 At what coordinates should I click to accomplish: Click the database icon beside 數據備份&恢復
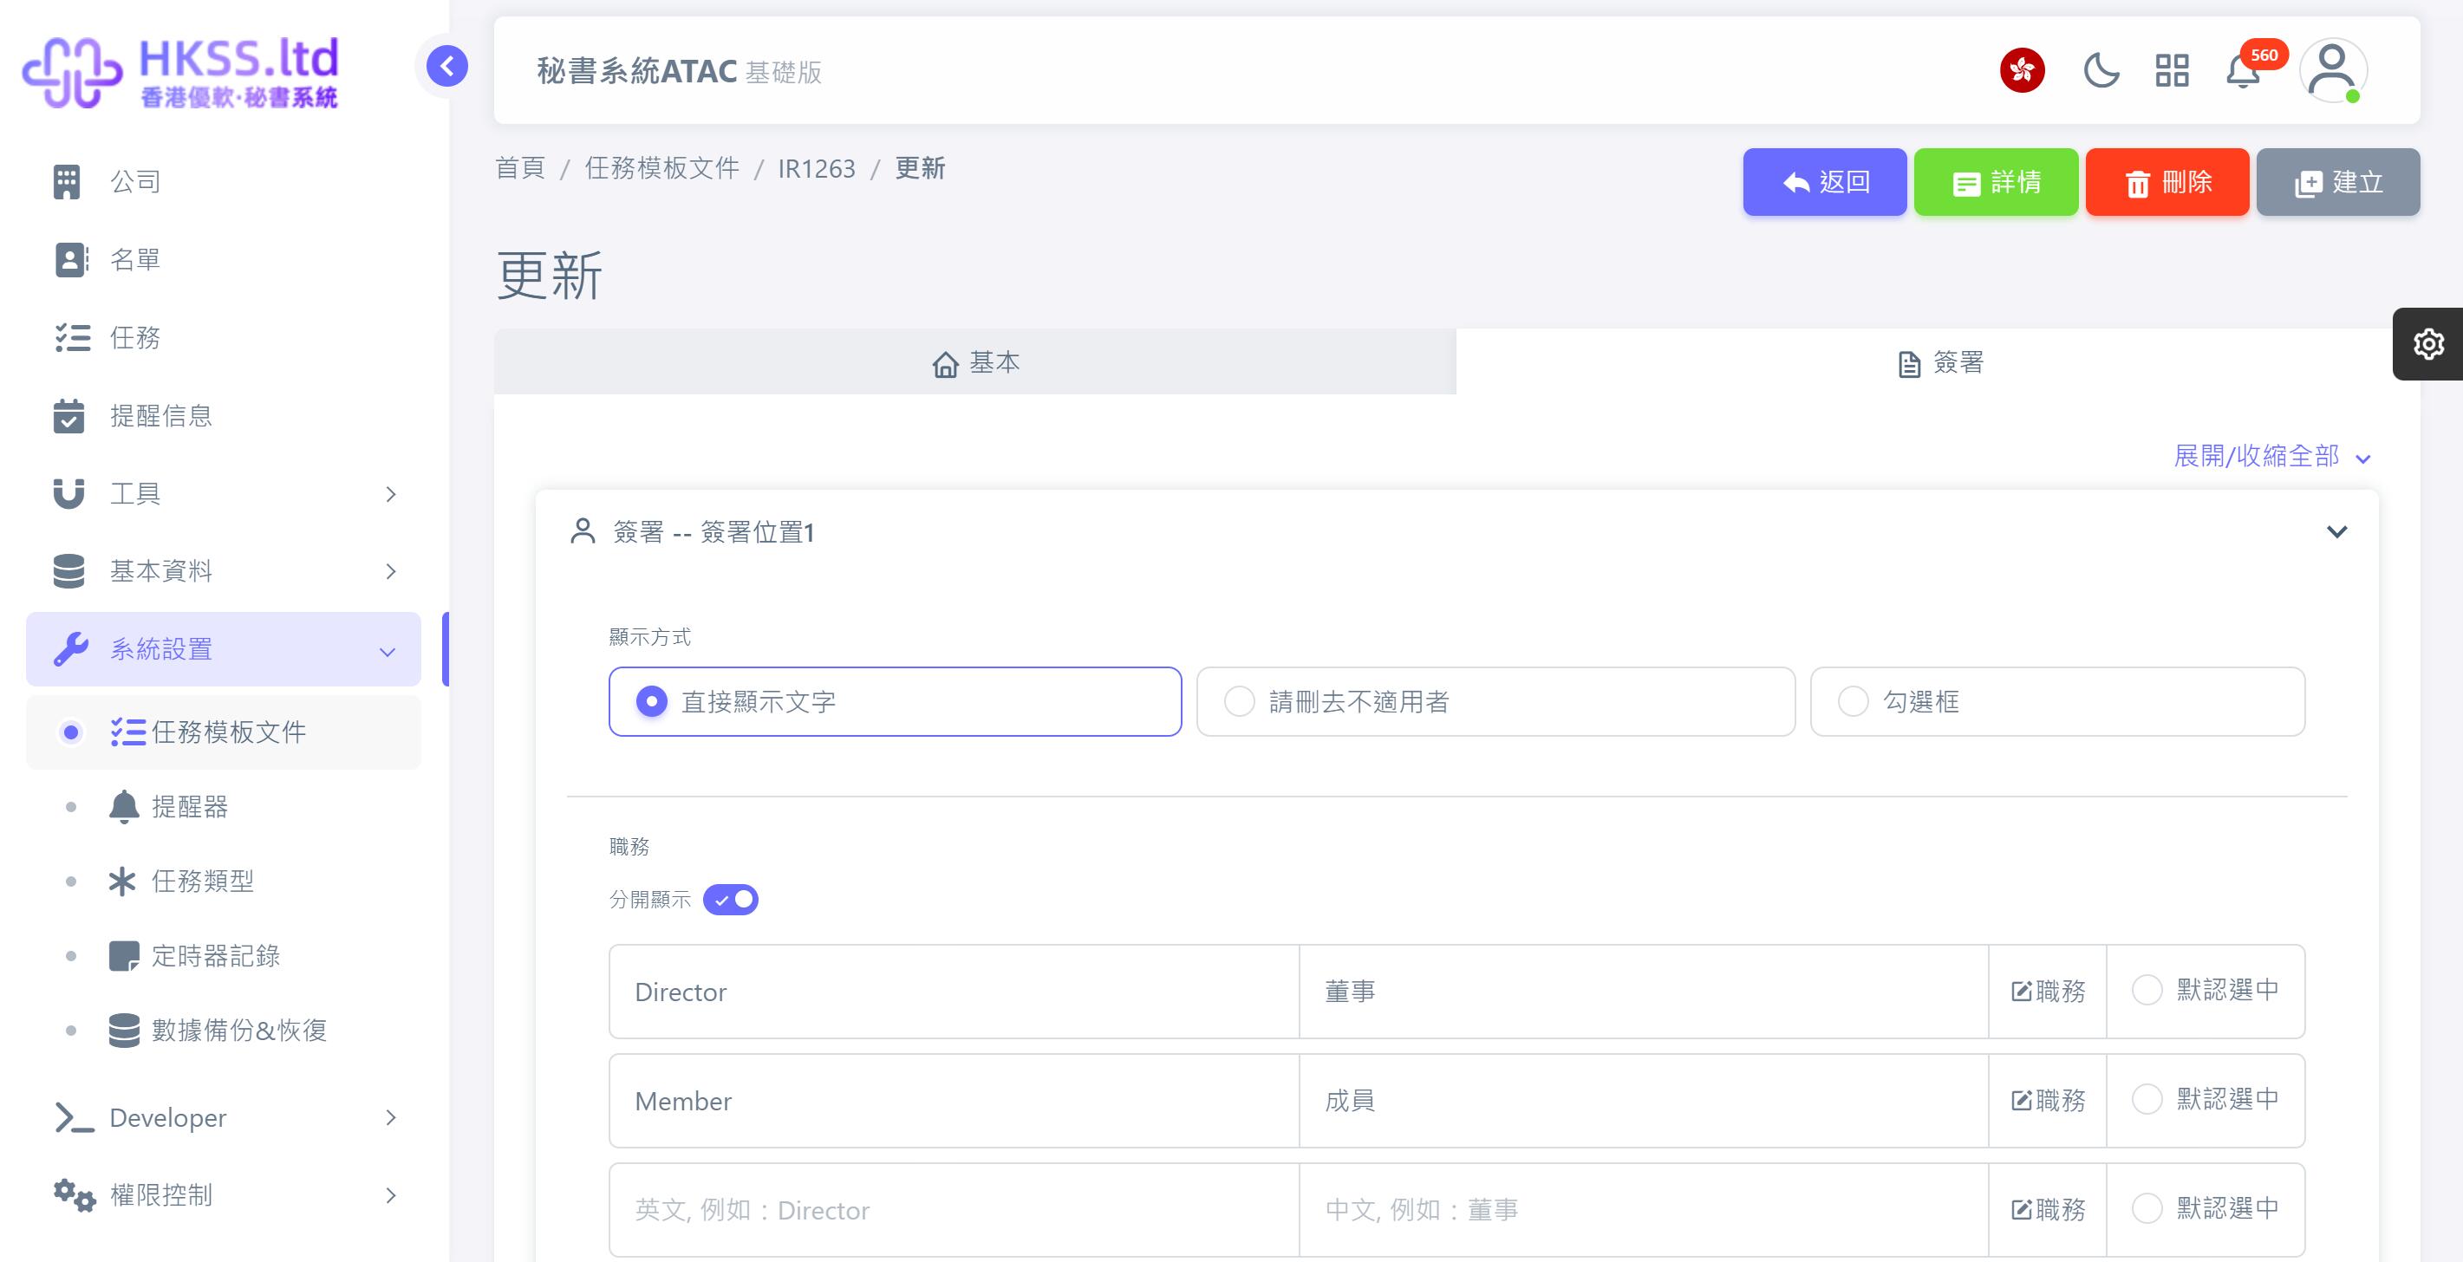[124, 1031]
